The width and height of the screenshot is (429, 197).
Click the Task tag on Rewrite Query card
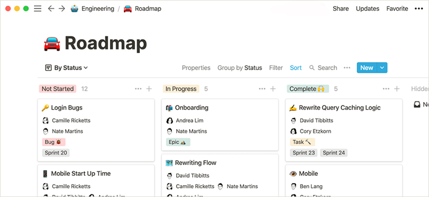[x=303, y=142]
